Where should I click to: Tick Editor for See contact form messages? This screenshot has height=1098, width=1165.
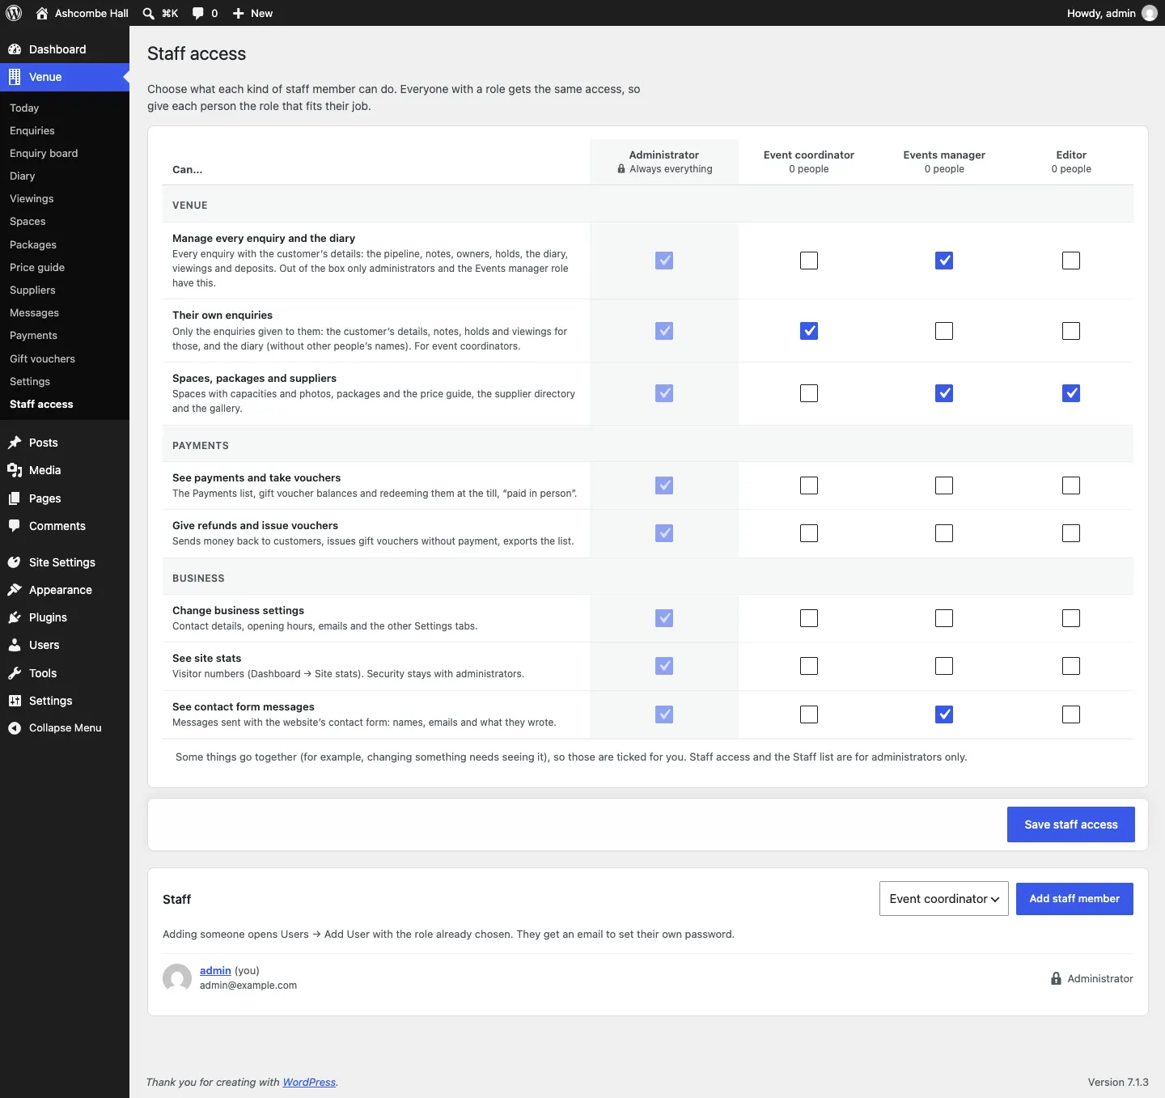pyautogui.click(x=1071, y=714)
